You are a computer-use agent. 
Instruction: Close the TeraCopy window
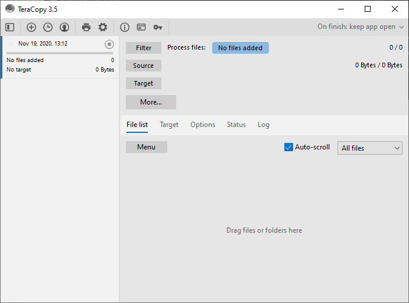[395, 9]
